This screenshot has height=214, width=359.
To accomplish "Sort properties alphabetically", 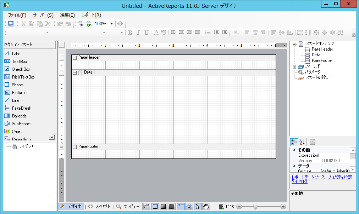I will (302, 142).
